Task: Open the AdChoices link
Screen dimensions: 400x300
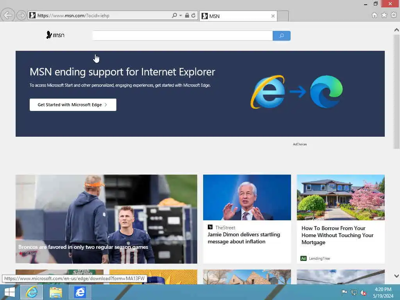Action: 300,145
